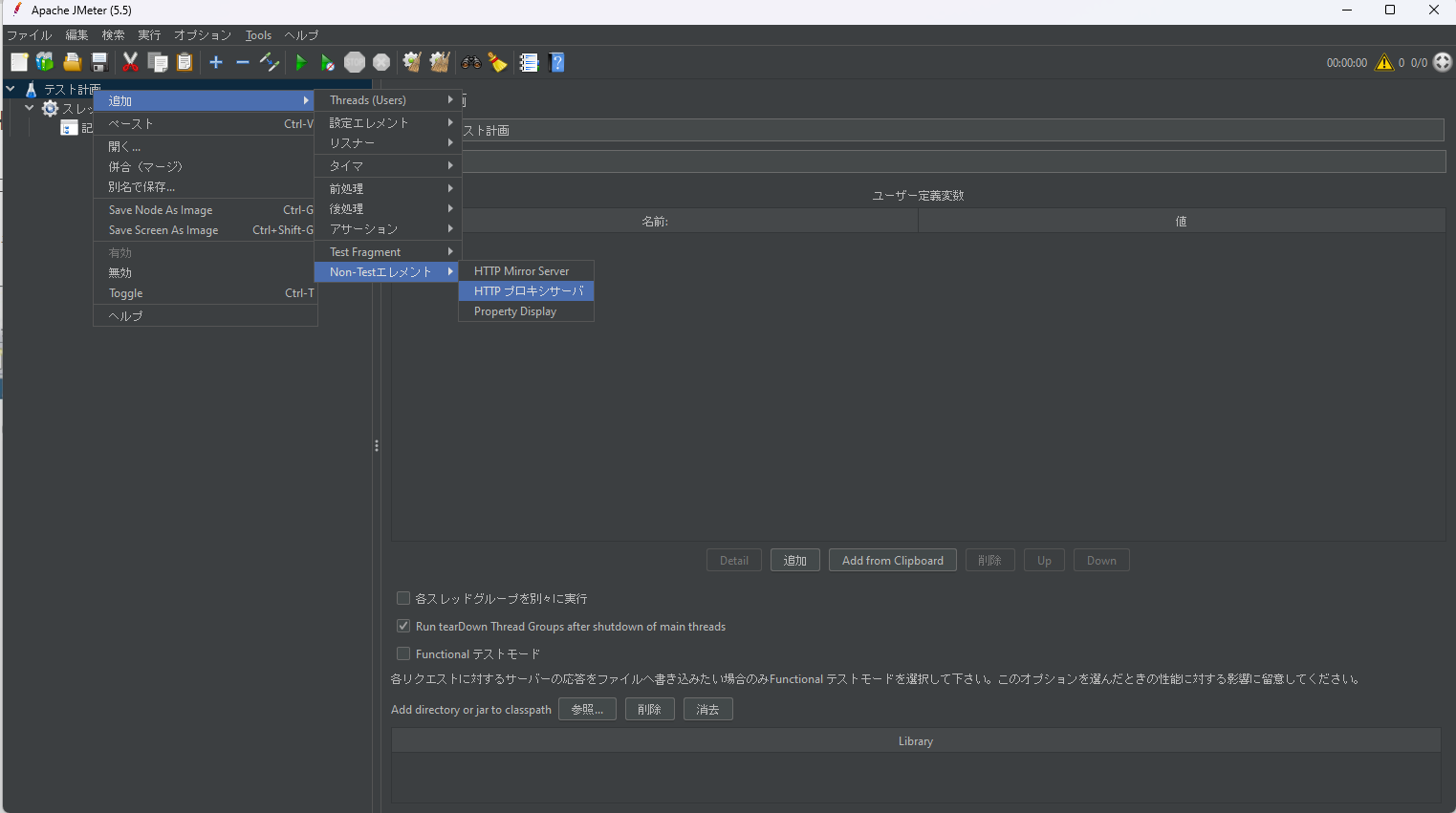Open the オプション menu
This screenshot has height=813, width=1456.
tap(203, 35)
